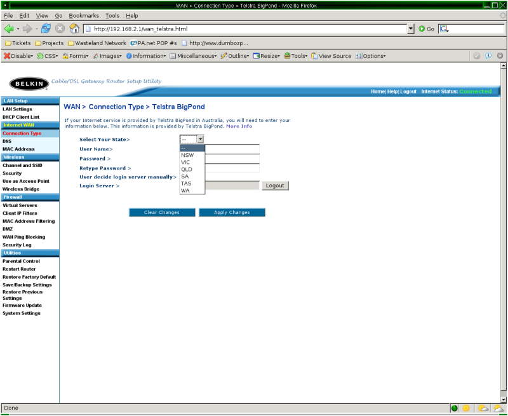Click the Clear Changes button
The height and width of the screenshot is (416, 508).
[162, 213]
